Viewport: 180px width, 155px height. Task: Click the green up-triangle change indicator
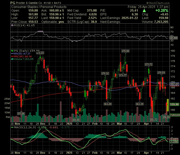(x=144, y=11)
